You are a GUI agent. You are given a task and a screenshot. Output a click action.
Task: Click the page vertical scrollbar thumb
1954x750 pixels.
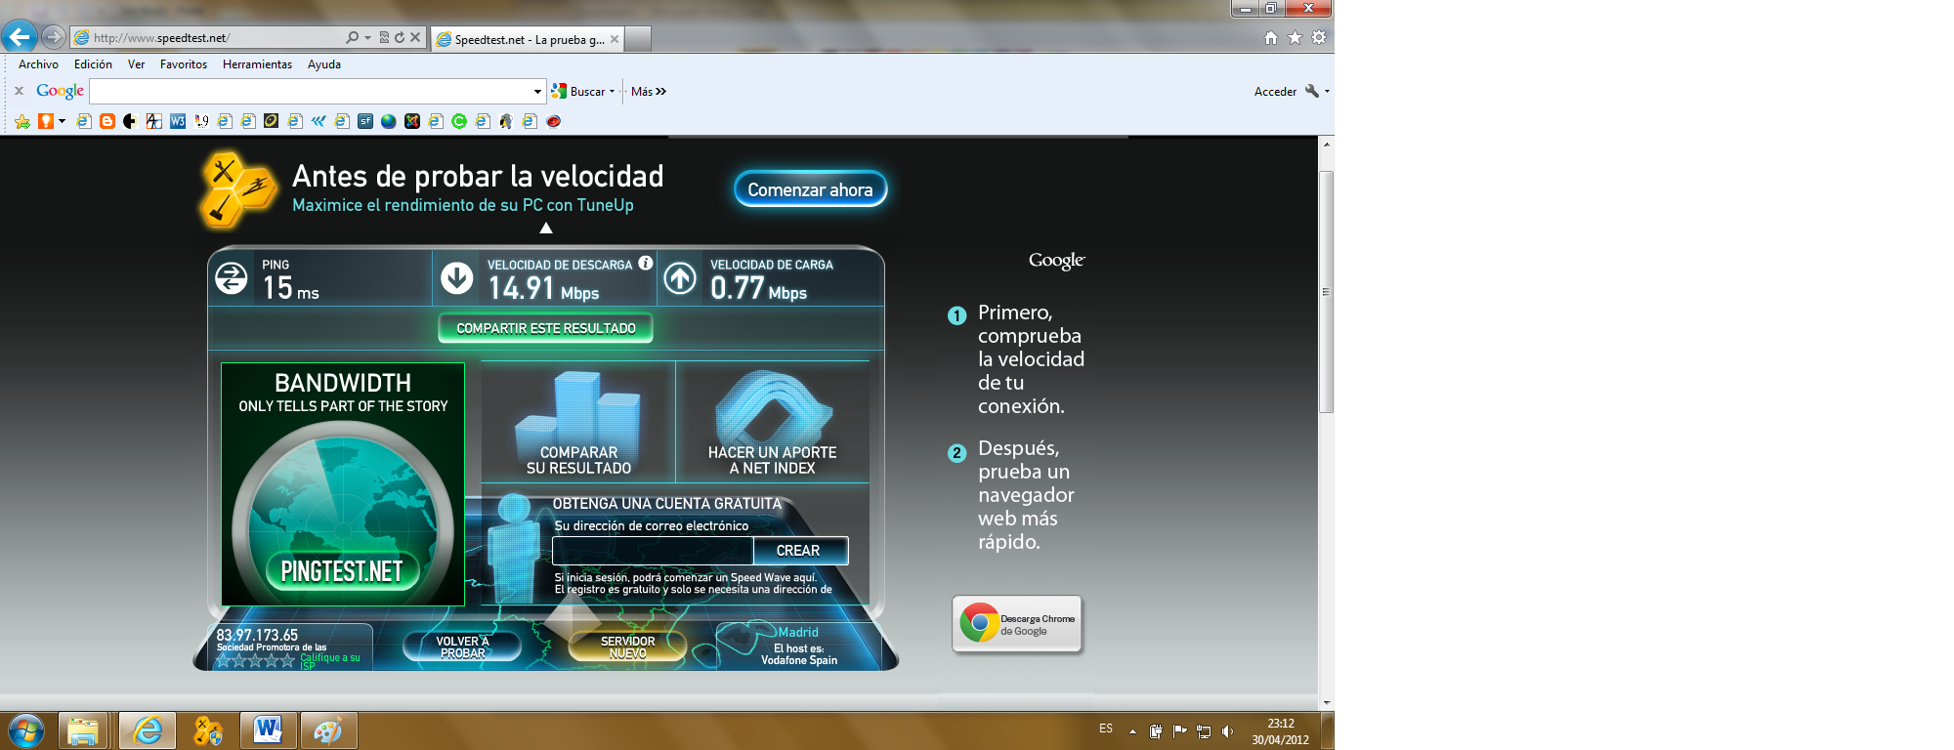1326,291
